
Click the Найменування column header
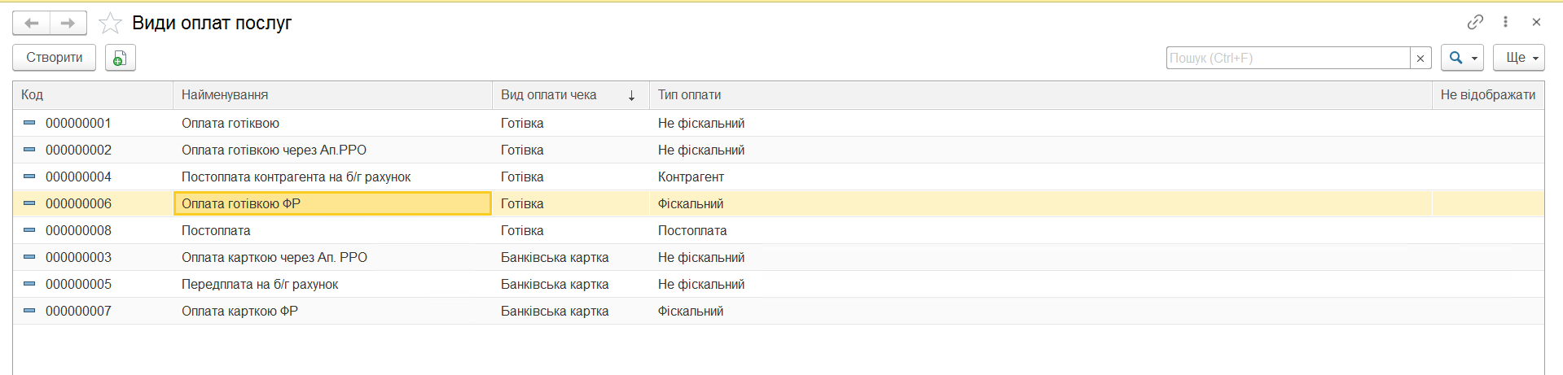(225, 95)
